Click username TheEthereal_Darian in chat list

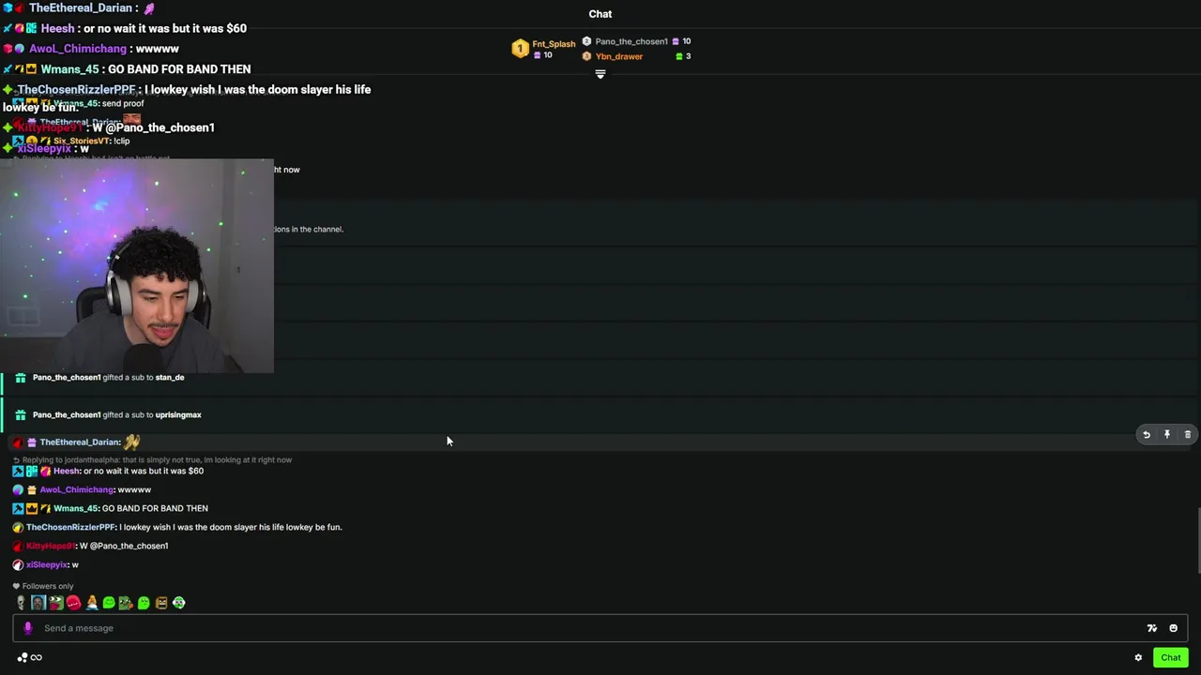80,442
